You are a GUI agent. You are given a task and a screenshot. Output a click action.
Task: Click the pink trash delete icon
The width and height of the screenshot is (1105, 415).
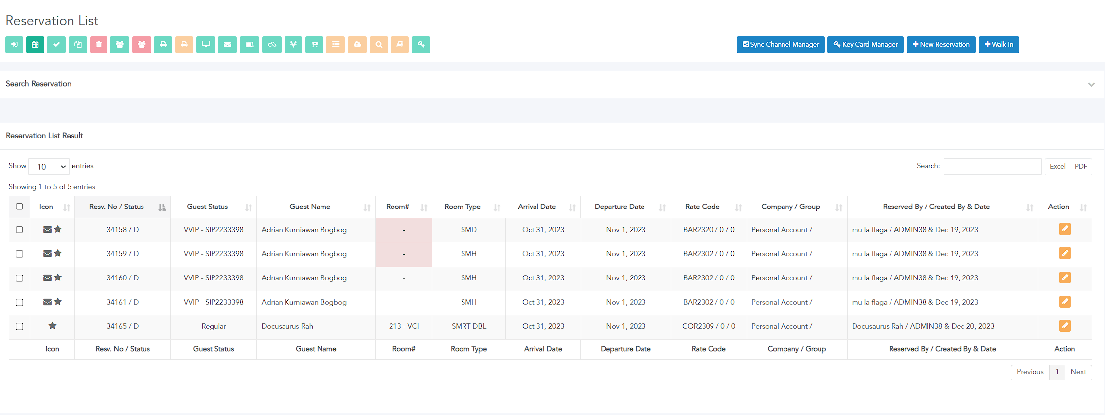coord(99,45)
